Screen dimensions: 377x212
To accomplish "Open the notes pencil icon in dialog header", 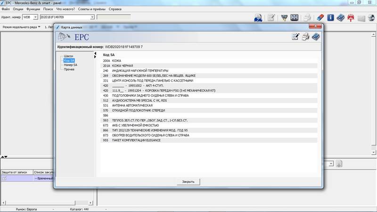I will click(x=295, y=37).
